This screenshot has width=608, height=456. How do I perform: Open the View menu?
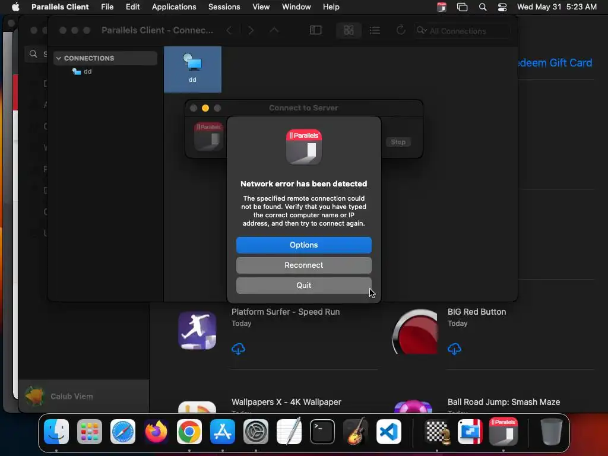point(261,7)
